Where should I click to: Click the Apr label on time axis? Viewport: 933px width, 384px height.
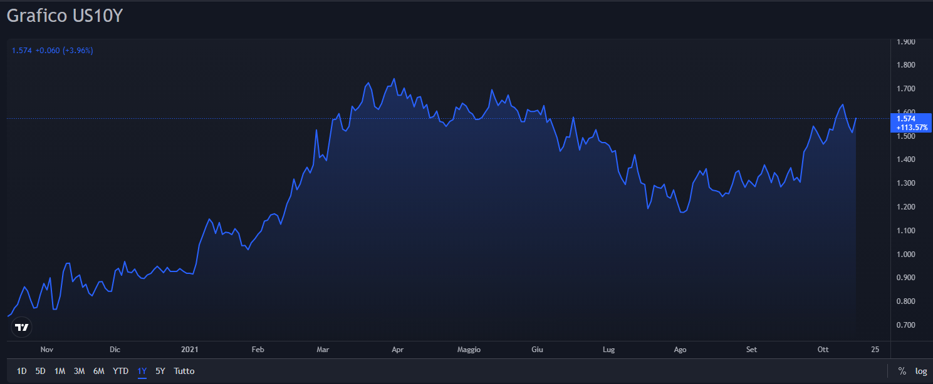click(397, 350)
